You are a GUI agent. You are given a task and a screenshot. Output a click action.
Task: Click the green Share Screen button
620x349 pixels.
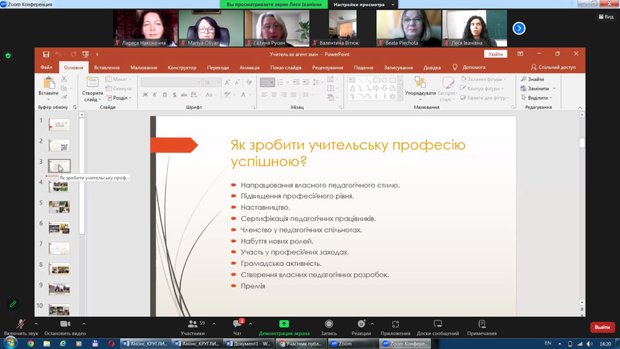coord(284,324)
